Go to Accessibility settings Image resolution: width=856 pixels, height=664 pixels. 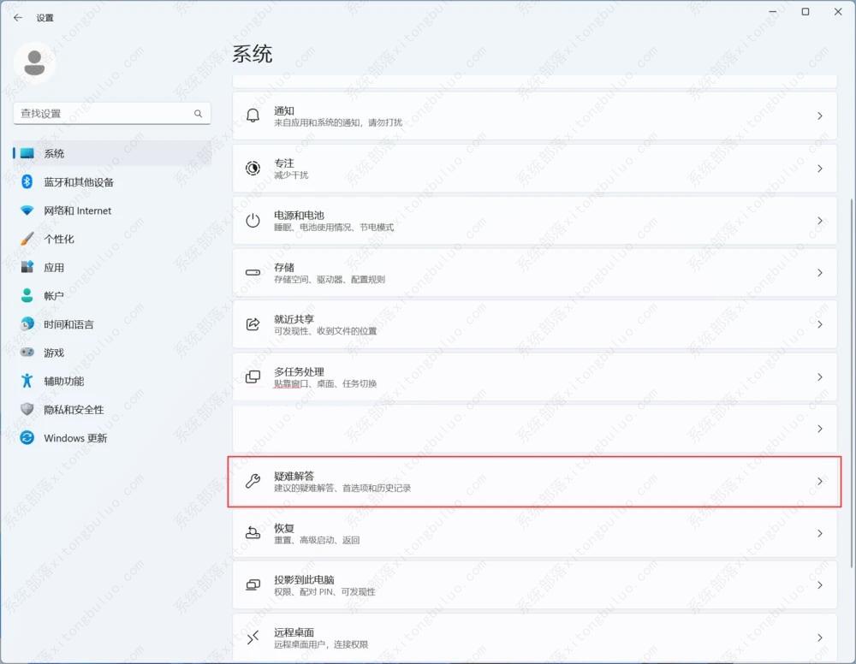pos(64,381)
